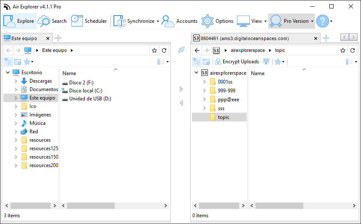Select Este equipo in the tree
361x224 pixels.
click(42, 98)
